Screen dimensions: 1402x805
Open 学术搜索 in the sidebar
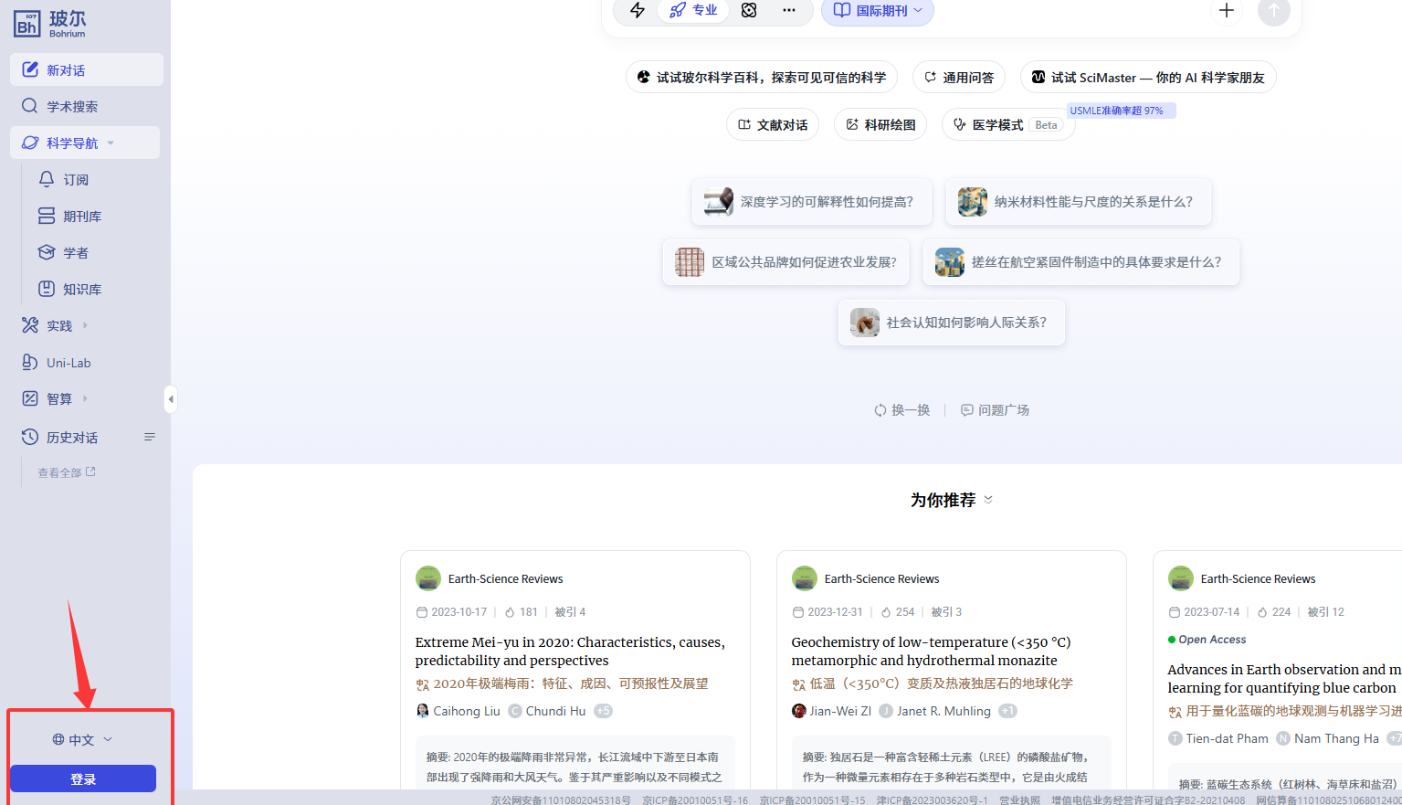[73, 107]
